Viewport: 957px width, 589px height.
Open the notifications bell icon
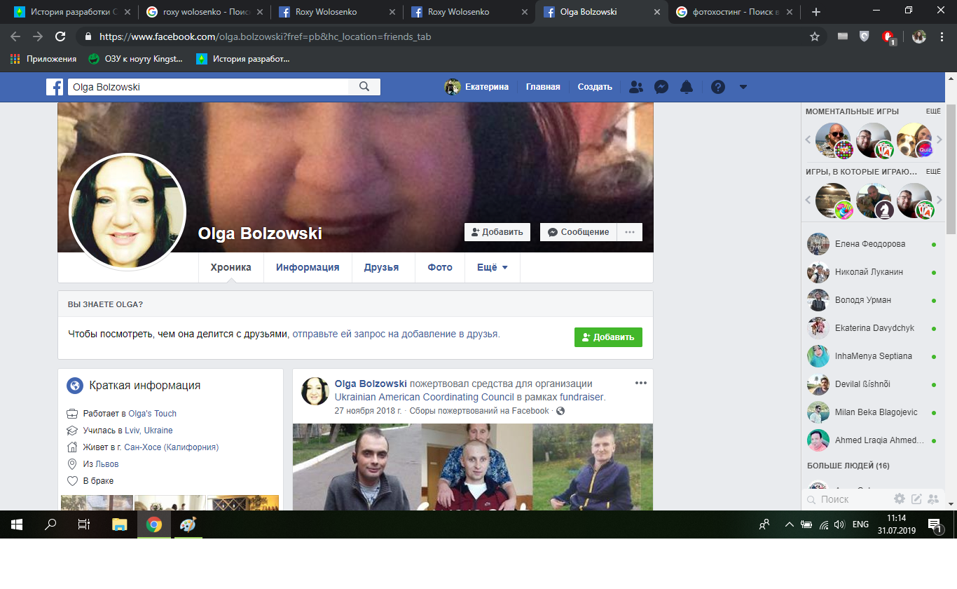[x=687, y=87]
